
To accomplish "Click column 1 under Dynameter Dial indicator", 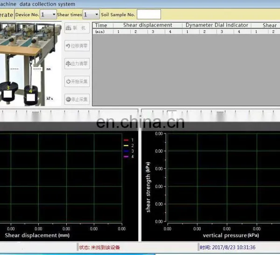I will pyautogui.click(x=187, y=32).
